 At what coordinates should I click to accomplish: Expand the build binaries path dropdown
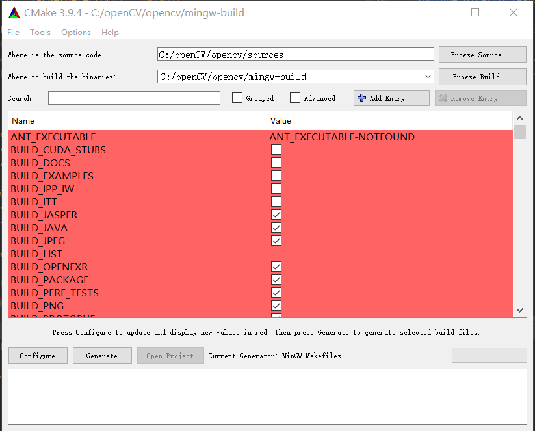(428, 77)
